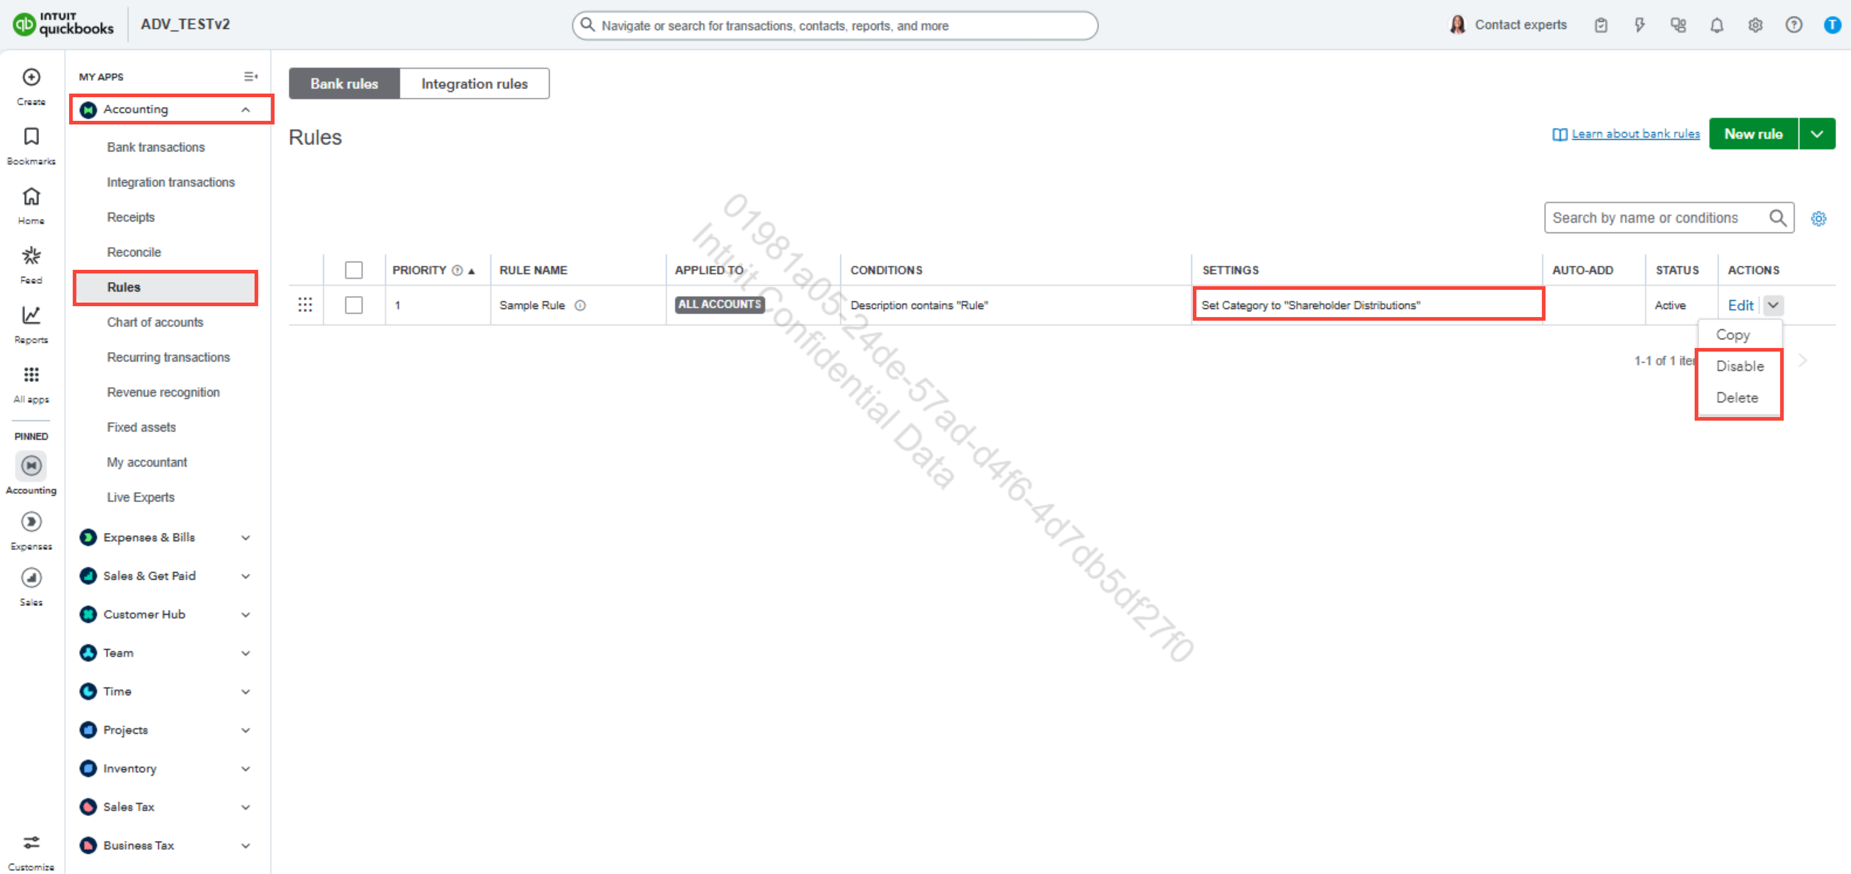Image resolution: width=1851 pixels, height=874 pixels.
Task: Open the New rule dropdown arrow
Action: click(x=1816, y=134)
